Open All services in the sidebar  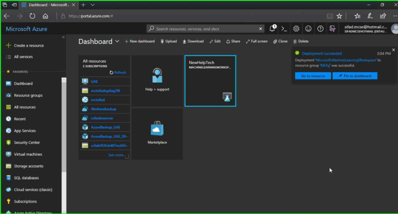pyautogui.click(x=19, y=57)
